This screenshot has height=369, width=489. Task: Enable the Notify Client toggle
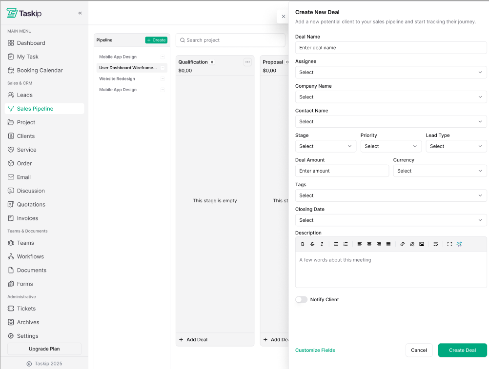(301, 300)
